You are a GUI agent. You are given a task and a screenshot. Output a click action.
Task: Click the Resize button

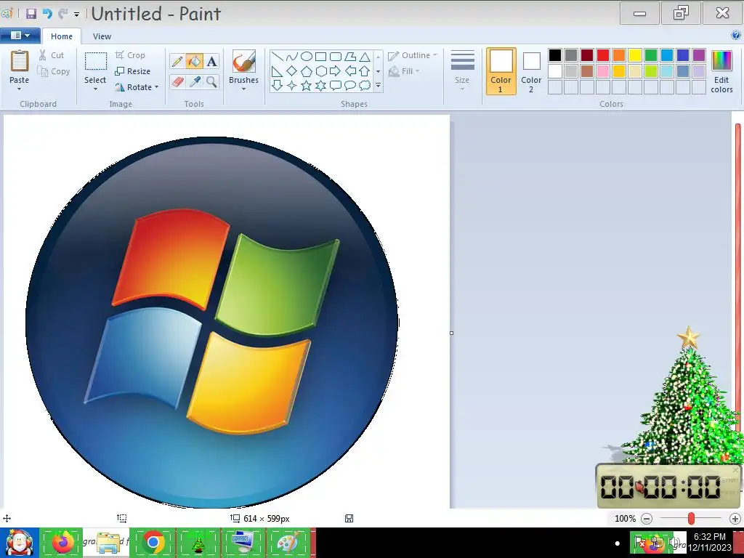point(133,71)
